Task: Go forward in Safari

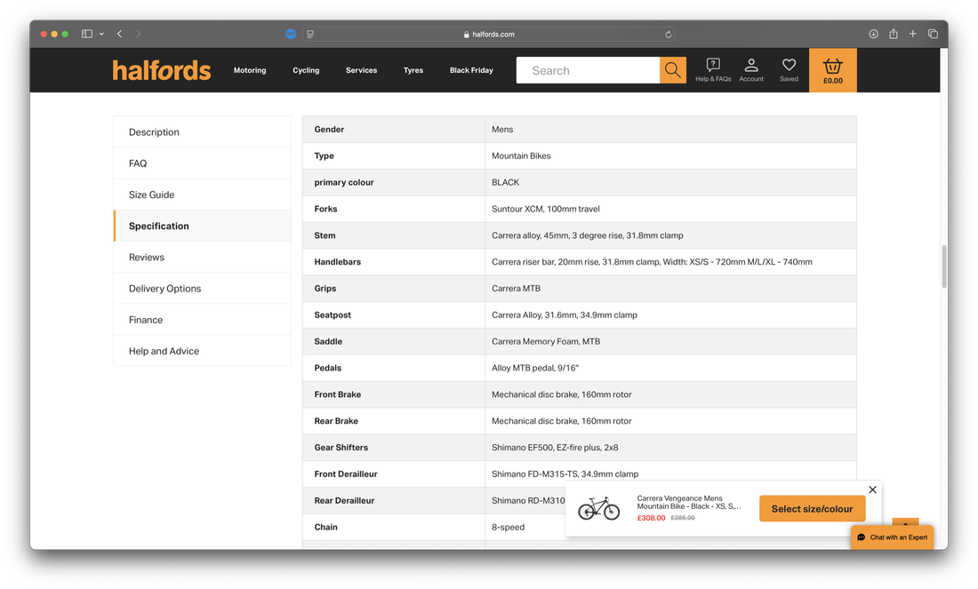Action: (139, 34)
